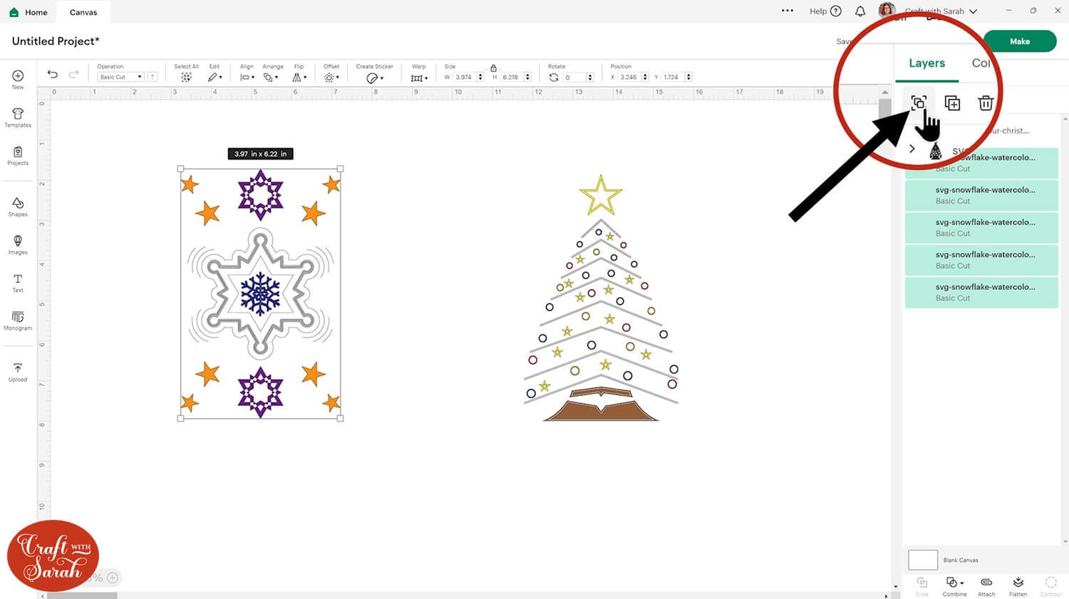Expand the collapsed layer group chevron
The width and height of the screenshot is (1069, 599).
tap(912, 149)
